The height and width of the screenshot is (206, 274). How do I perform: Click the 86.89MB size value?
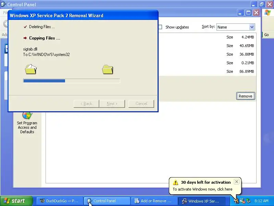coord(247,71)
